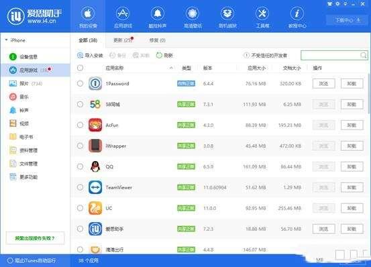Click the toolbar Uninstall button
Screen dimensions: 371x267
click(141, 55)
